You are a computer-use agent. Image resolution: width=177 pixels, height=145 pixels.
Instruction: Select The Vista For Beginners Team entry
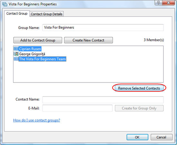[x=42, y=59]
